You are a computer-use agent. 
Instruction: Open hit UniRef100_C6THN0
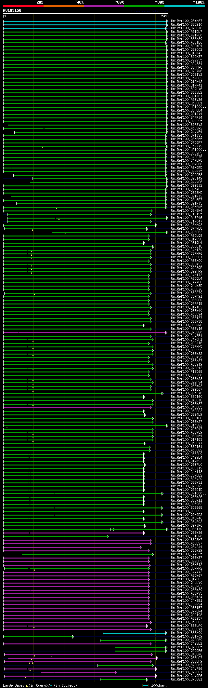point(187,536)
